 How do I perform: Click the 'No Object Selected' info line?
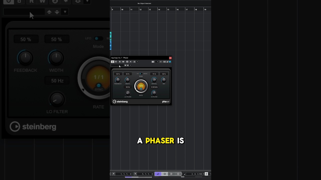point(144,3)
